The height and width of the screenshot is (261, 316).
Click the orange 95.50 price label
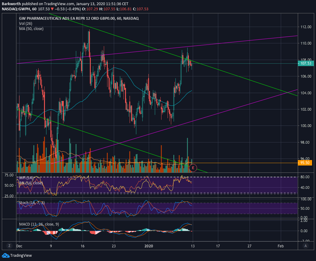coord(305,163)
